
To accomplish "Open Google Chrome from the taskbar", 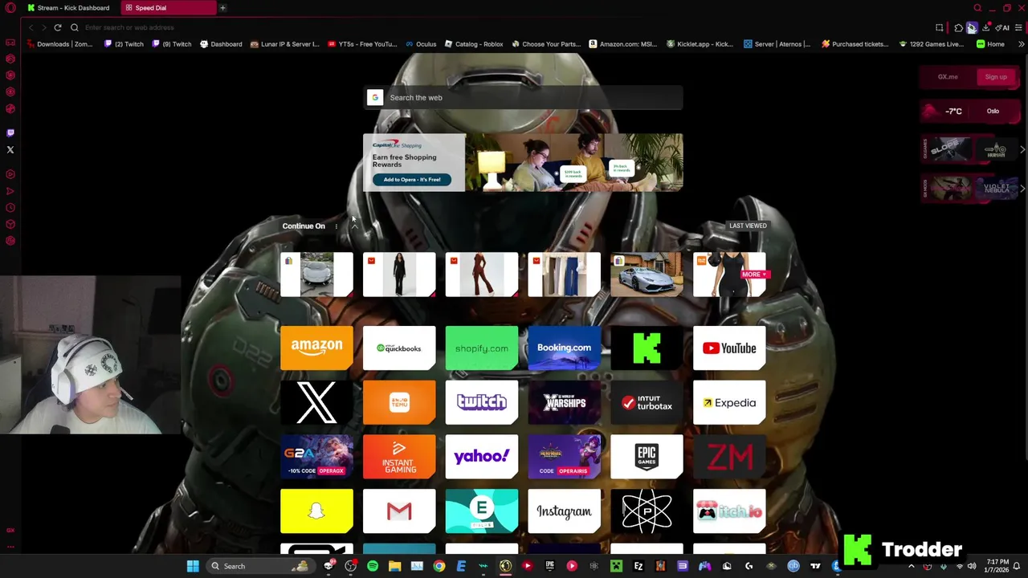I will [x=439, y=566].
